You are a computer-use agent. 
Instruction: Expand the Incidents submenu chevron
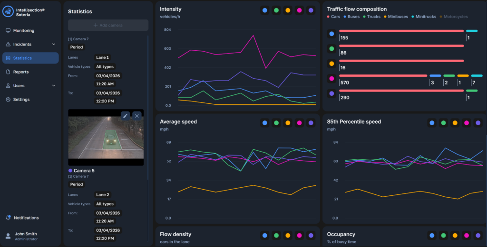(54, 44)
